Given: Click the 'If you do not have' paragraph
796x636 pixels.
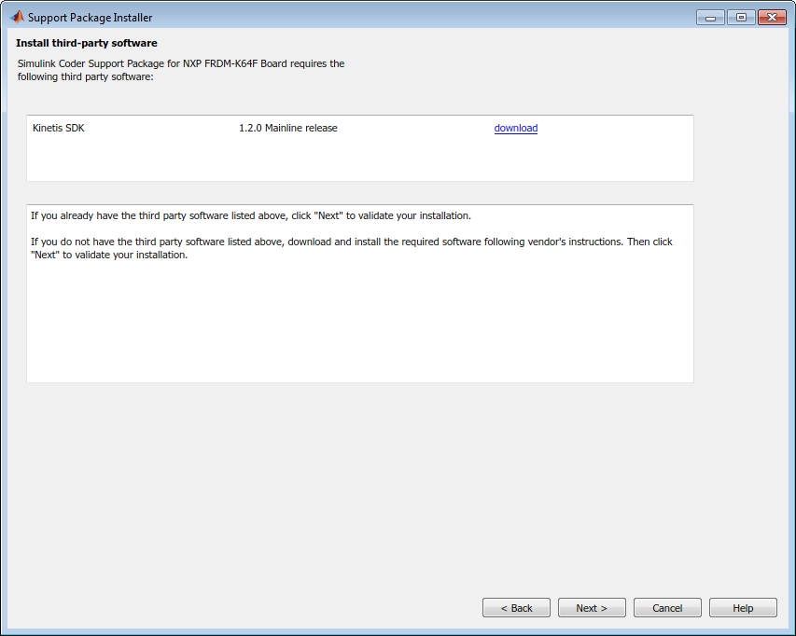Looking at the screenshot, I should click(351, 242).
